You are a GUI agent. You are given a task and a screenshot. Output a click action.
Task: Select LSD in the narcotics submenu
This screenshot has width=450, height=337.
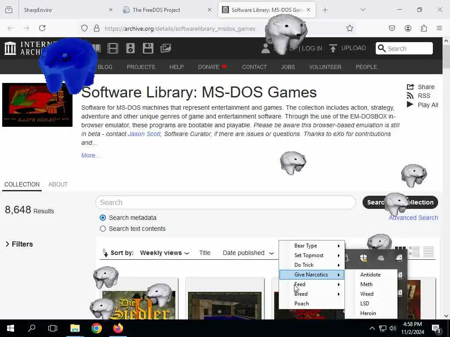coord(370,304)
